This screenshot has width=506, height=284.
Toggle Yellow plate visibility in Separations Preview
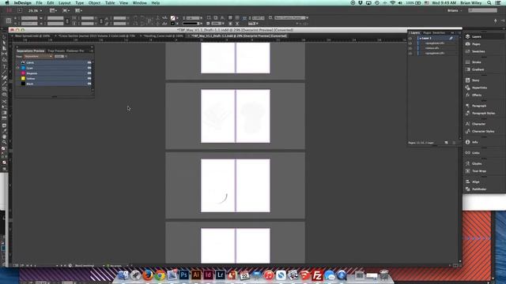point(18,79)
